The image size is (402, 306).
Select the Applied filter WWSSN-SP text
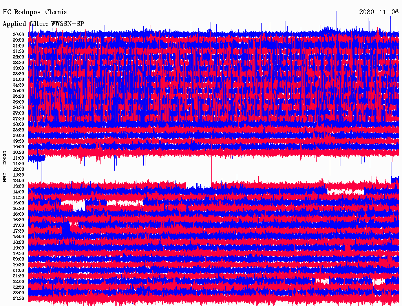pyautogui.click(x=43, y=24)
